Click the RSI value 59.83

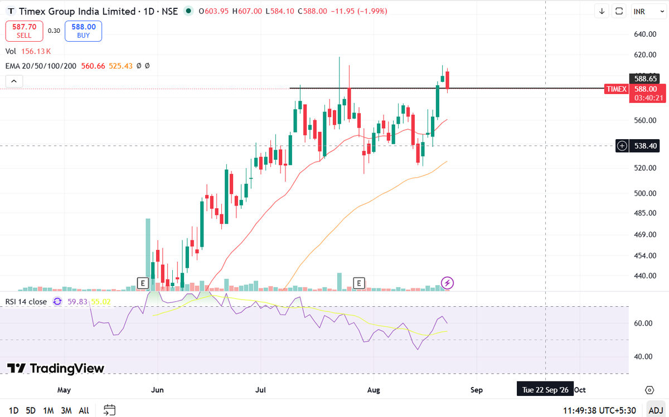coord(77,301)
